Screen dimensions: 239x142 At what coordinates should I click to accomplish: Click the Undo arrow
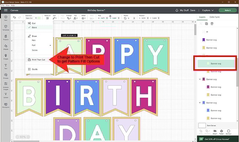pos(14,18)
